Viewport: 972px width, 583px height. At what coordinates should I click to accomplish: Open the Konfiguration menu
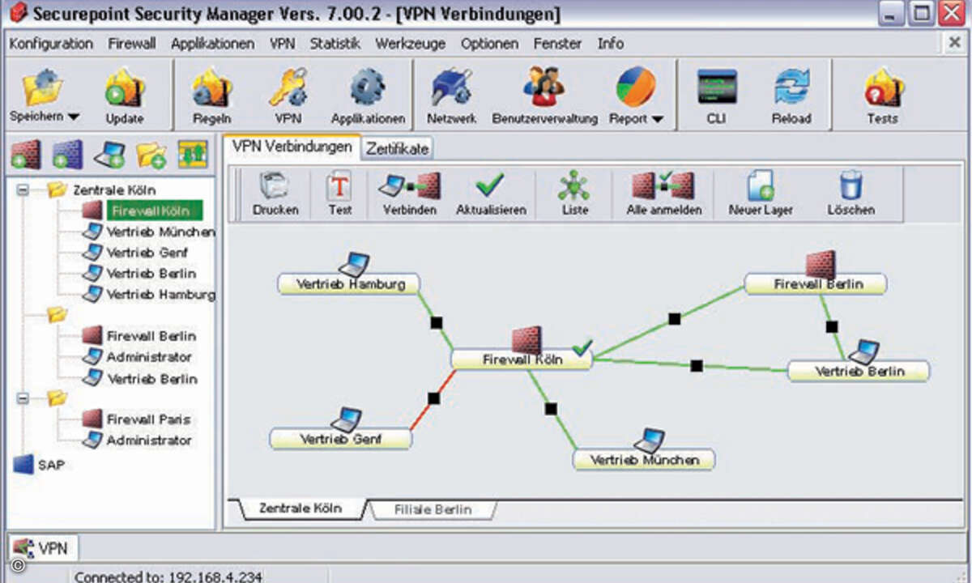51,43
